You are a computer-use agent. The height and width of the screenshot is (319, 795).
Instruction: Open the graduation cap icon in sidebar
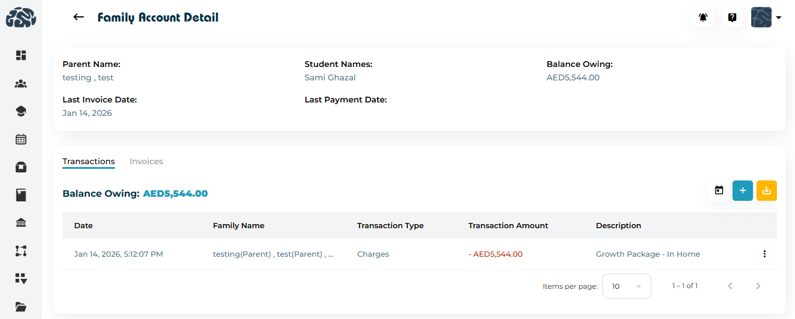click(x=21, y=111)
